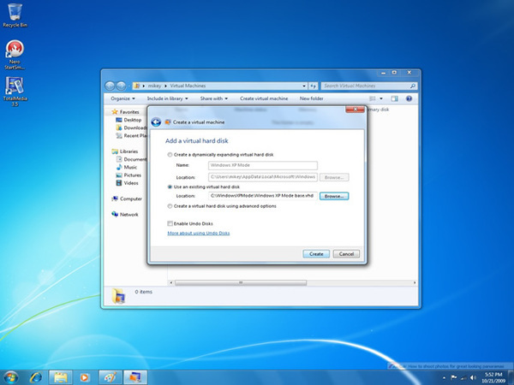Open the Organize dropdown menu

[x=123, y=98]
